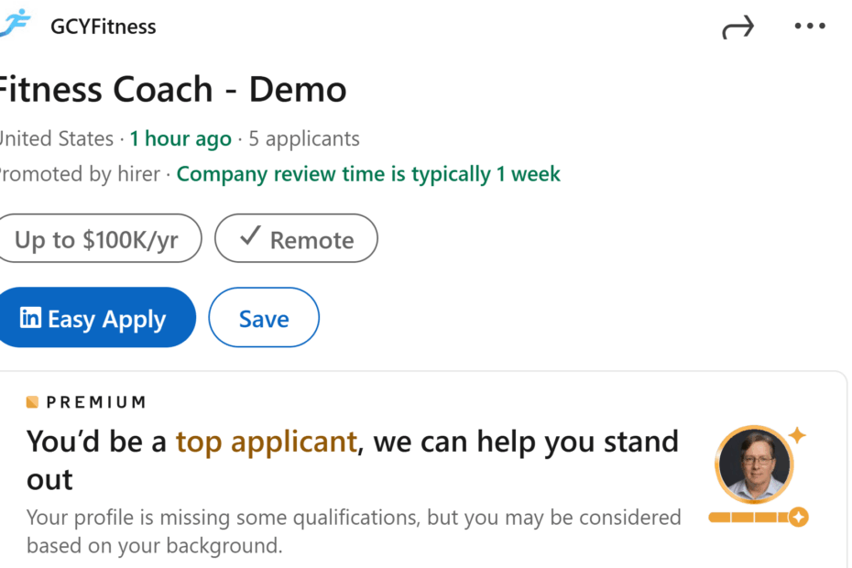Open the three-dot more options menu
The image size is (852, 568).
810,26
